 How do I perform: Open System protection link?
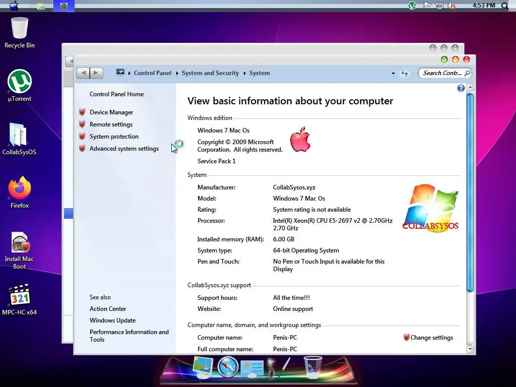114,137
